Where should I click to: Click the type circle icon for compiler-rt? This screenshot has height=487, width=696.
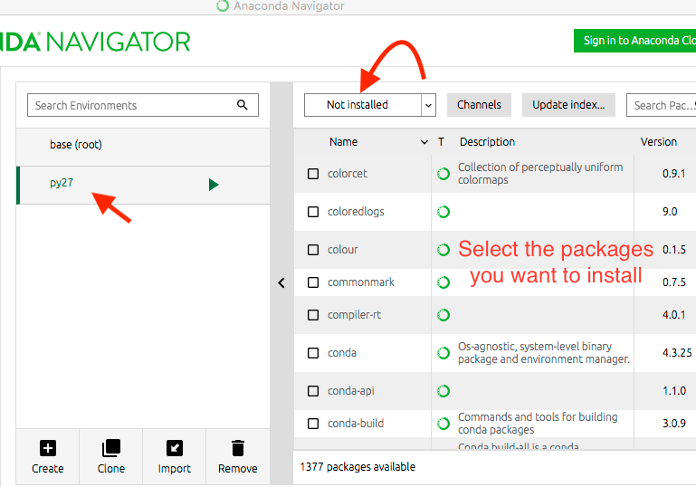click(443, 315)
